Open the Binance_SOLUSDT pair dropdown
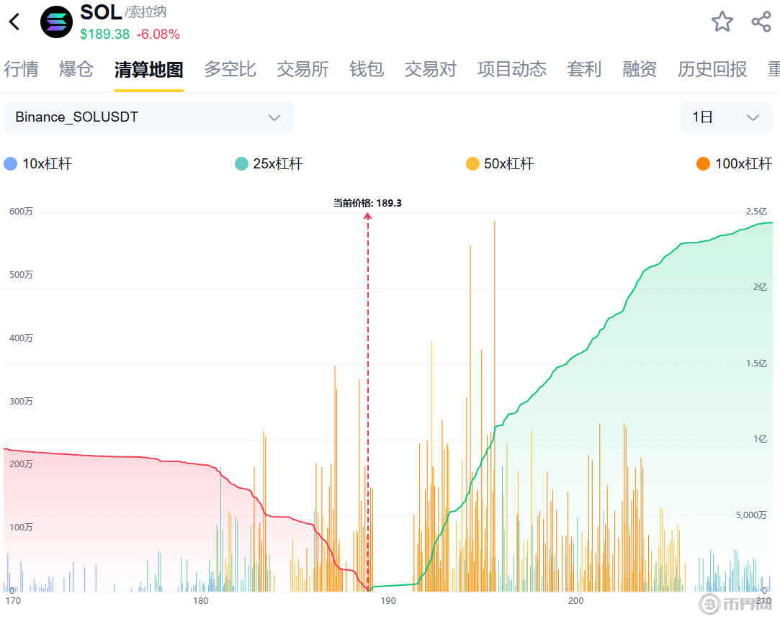Image resolution: width=780 pixels, height=624 pixels. [x=148, y=117]
